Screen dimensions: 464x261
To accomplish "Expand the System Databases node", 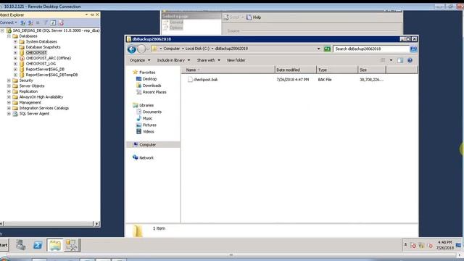I will point(15,42).
